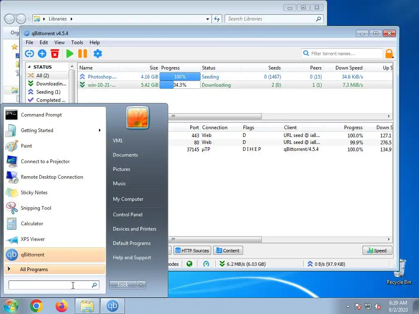Expand the Getting Started submenu arrow
Viewport: 419px width, 314px height.
click(100, 130)
